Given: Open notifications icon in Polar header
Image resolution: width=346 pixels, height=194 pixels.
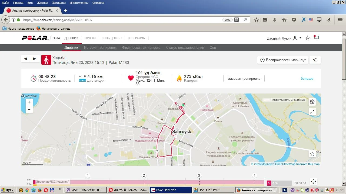Looking at the screenshot, I should click(316, 38).
